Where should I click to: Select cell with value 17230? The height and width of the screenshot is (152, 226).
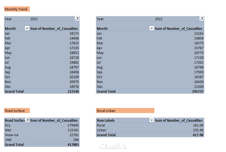pos(199,57)
